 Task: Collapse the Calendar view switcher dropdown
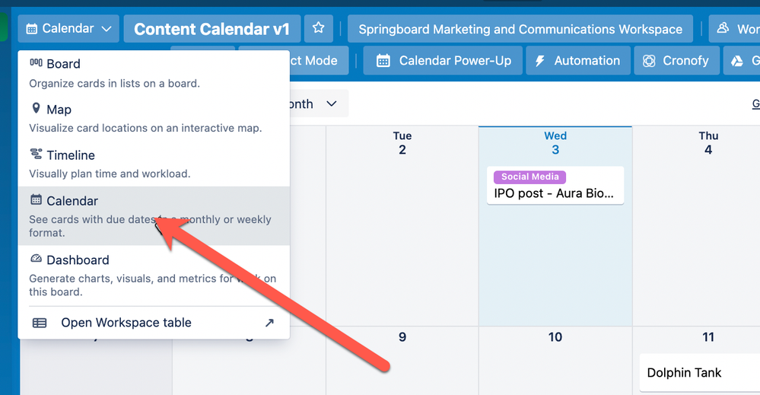pyautogui.click(x=68, y=29)
